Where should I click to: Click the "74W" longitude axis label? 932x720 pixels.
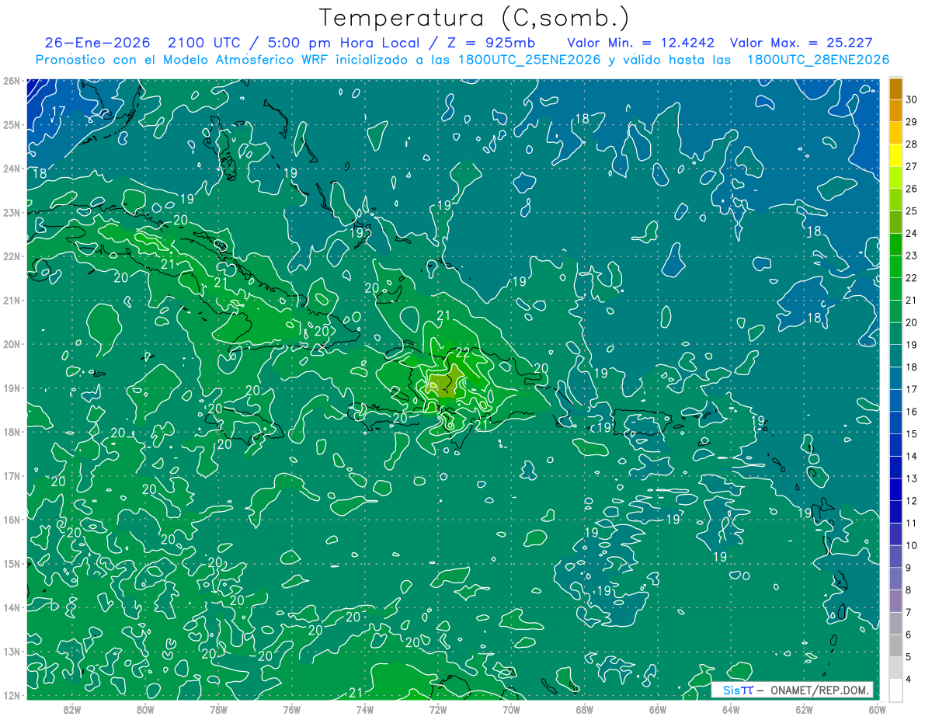pyautogui.click(x=365, y=708)
